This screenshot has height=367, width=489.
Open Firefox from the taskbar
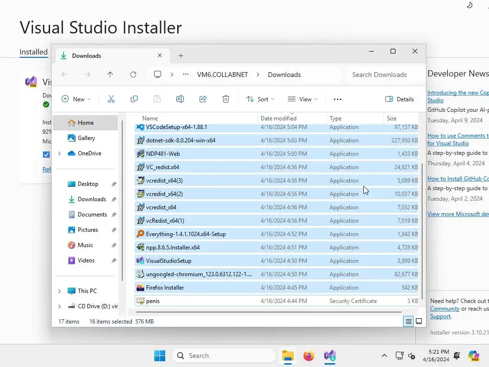click(309, 356)
